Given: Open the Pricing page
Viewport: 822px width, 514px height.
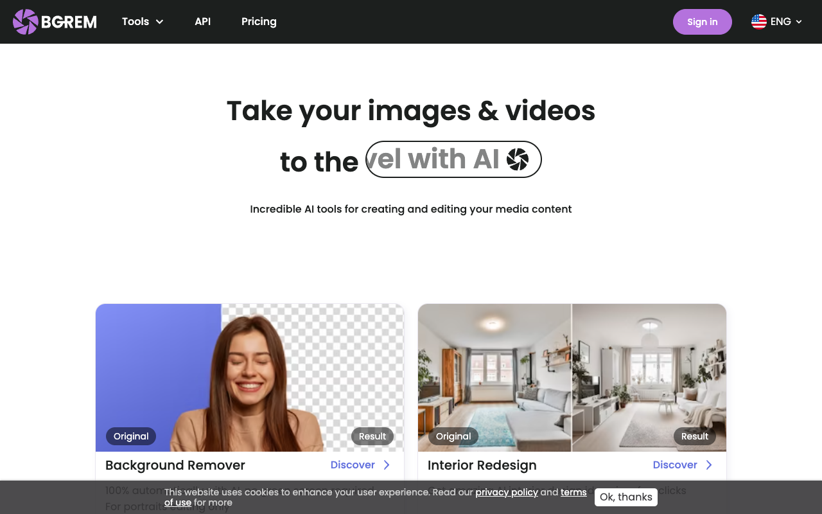Looking at the screenshot, I should [x=259, y=22].
